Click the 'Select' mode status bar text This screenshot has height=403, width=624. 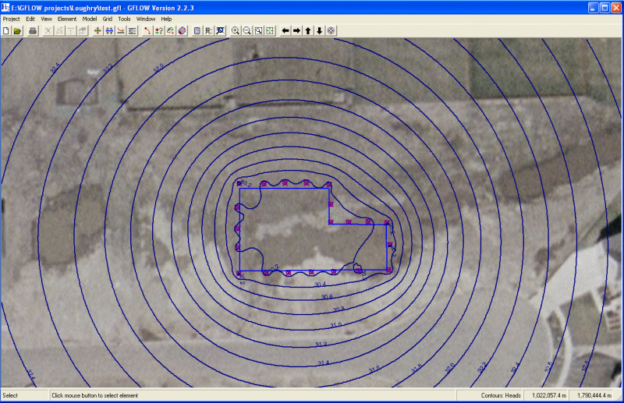[10, 395]
